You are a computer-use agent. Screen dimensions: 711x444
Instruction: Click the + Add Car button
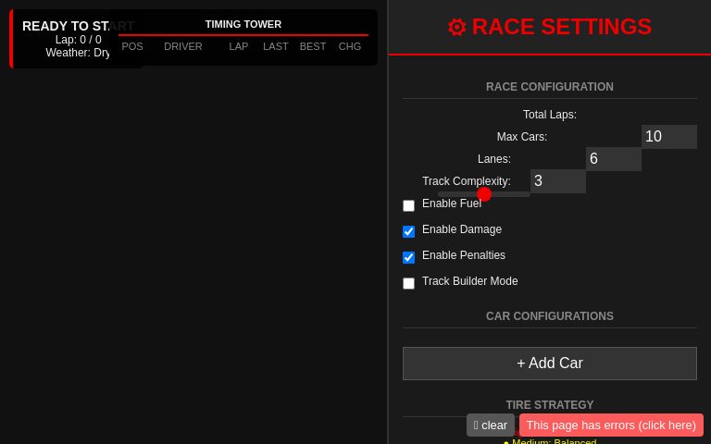[550, 364]
